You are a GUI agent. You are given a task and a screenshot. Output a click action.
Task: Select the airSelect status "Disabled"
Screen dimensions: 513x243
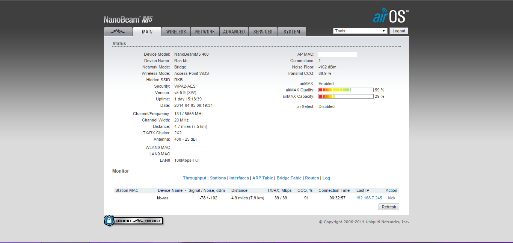(x=326, y=106)
